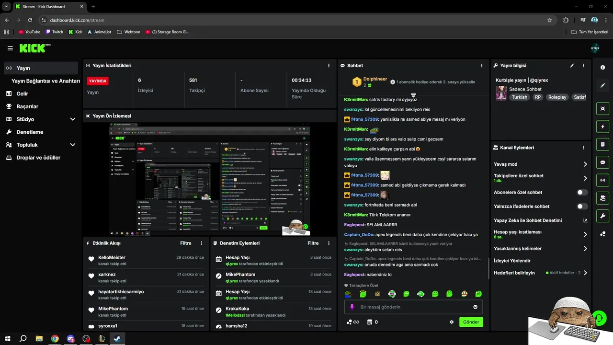Open Takipçilere özel sohbet settings arrow
The image size is (613, 345).
(585, 178)
